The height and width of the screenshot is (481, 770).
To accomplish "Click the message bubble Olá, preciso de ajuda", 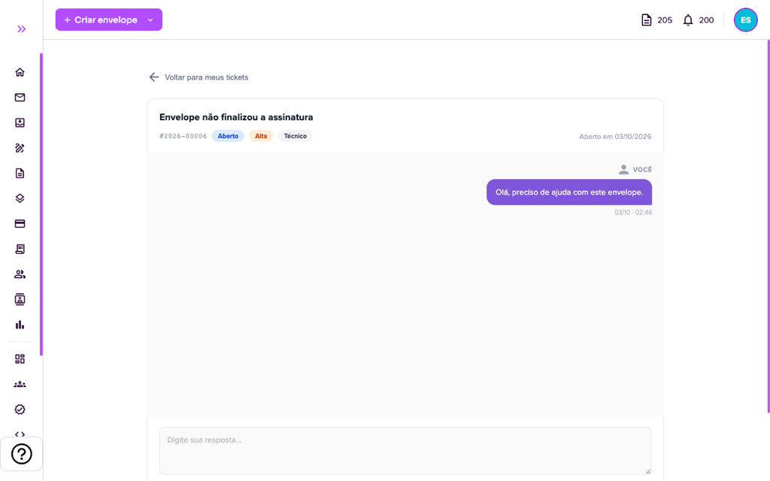I will pyautogui.click(x=569, y=192).
